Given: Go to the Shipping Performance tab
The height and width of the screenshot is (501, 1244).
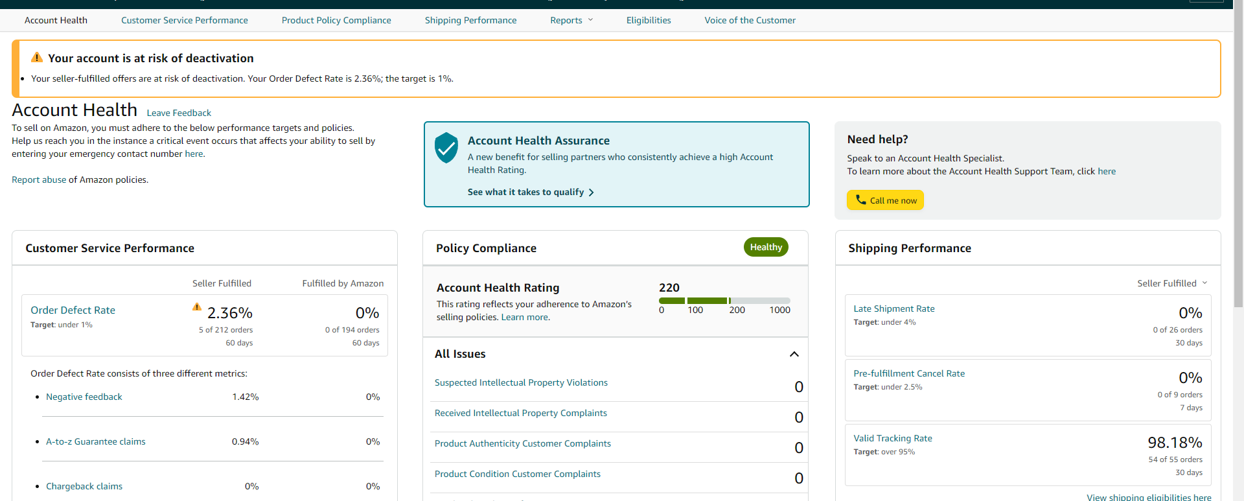Looking at the screenshot, I should coord(471,20).
